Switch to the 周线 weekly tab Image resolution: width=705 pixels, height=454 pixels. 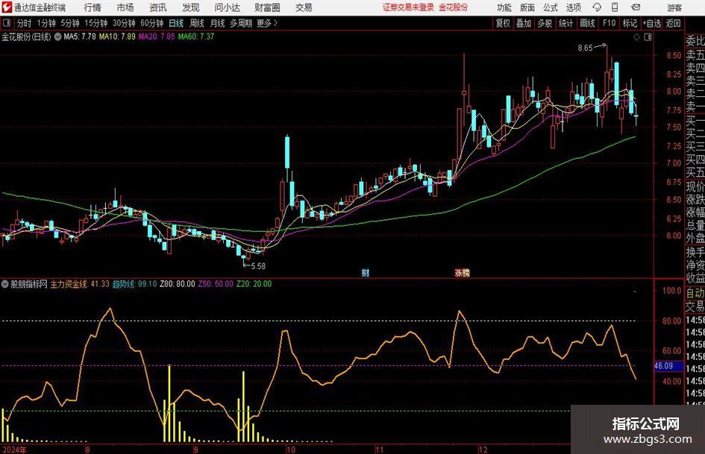[x=197, y=23]
